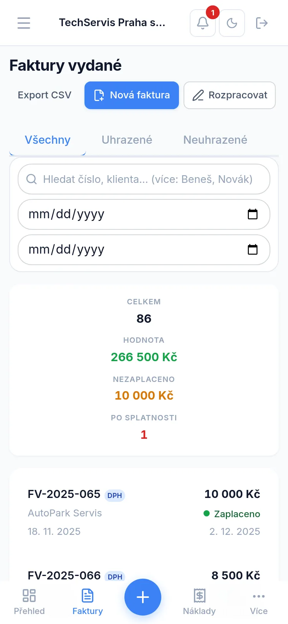Open the notifications bell icon
The height and width of the screenshot is (624, 288).
click(202, 23)
